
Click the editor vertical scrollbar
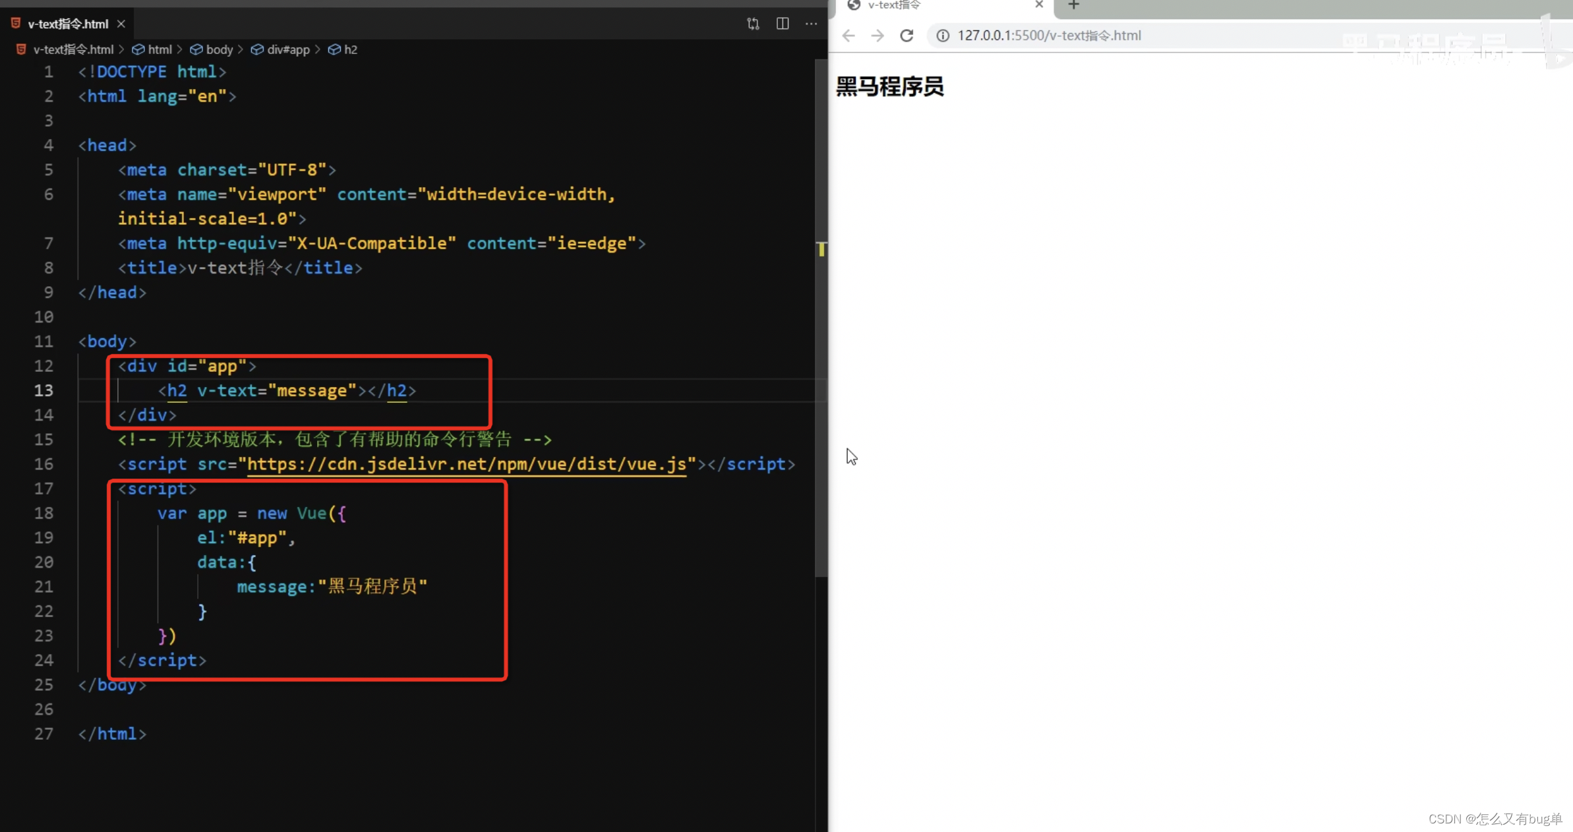[x=821, y=318]
